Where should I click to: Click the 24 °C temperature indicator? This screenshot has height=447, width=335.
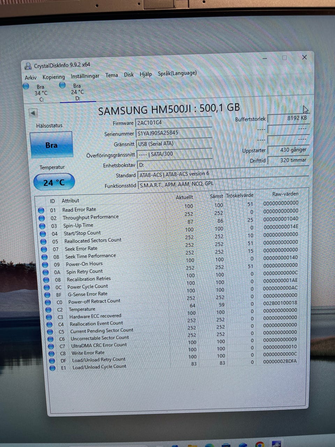(x=54, y=182)
